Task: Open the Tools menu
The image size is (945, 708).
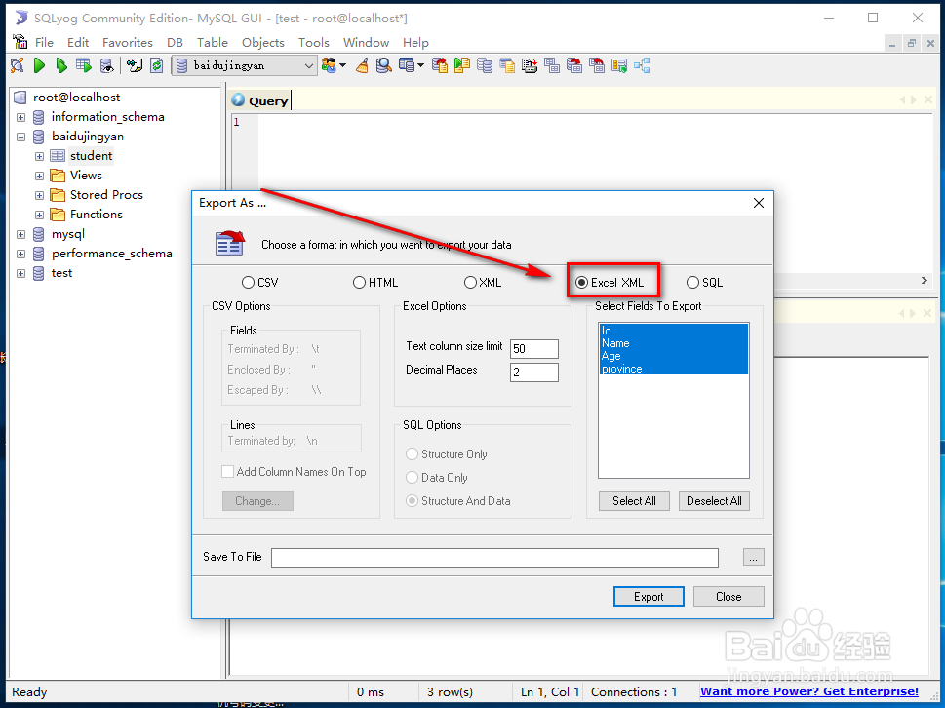Action: click(314, 42)
